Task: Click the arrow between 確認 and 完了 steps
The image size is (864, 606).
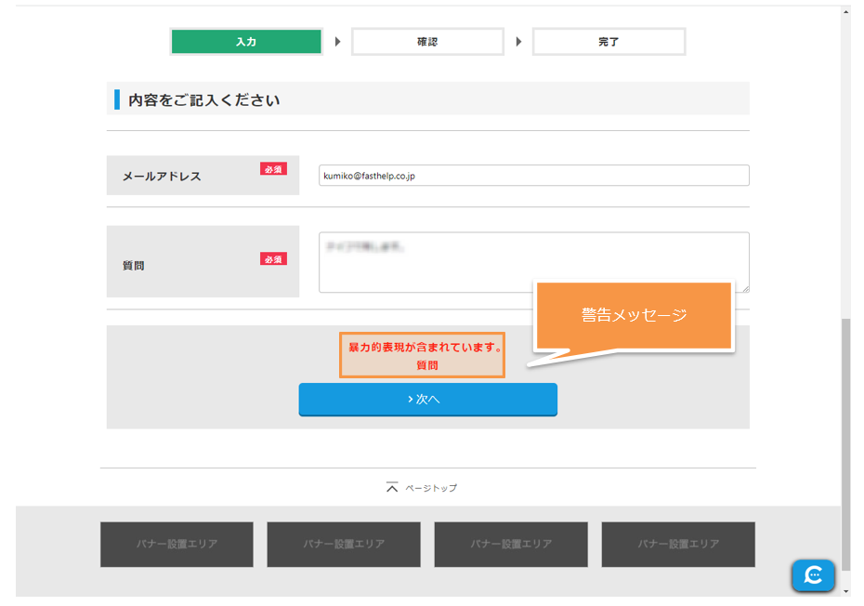Action: (518, 42)
